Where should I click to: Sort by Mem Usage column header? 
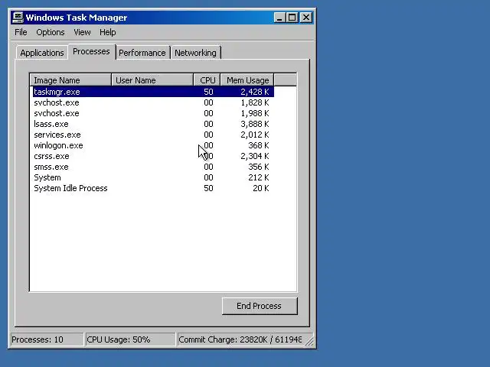pyautogui.click(x=247, y=80)
